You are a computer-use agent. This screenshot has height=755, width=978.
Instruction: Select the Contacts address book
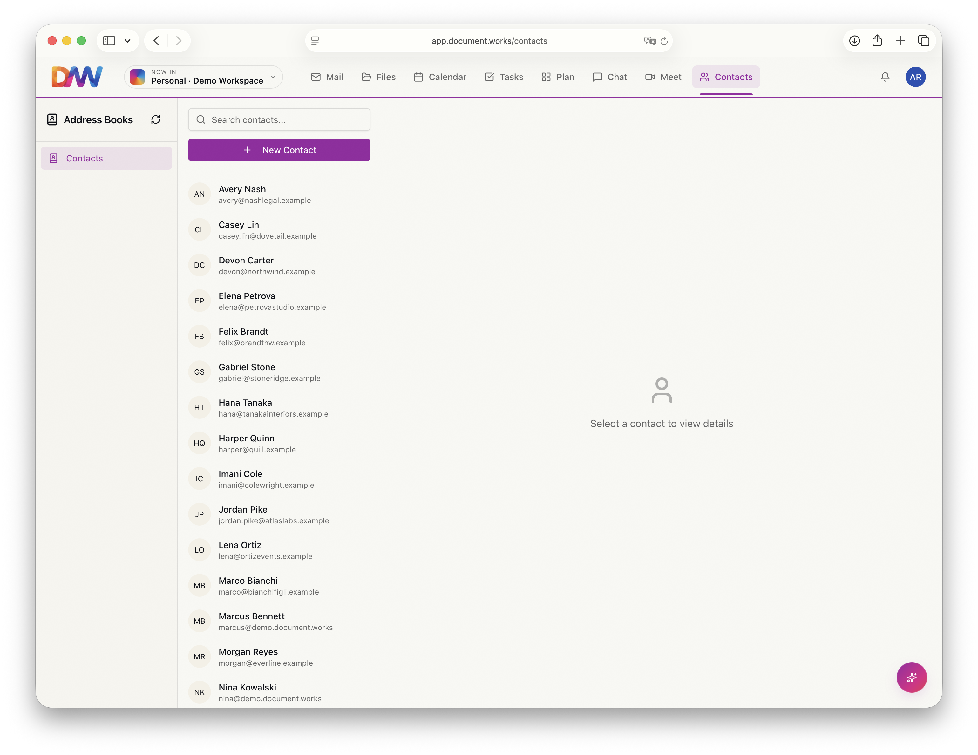[x=106, y=158]
